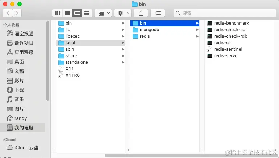Select the X11R6 alias file
The width and height of the screenshot is (279, 158).
point(91,75)
